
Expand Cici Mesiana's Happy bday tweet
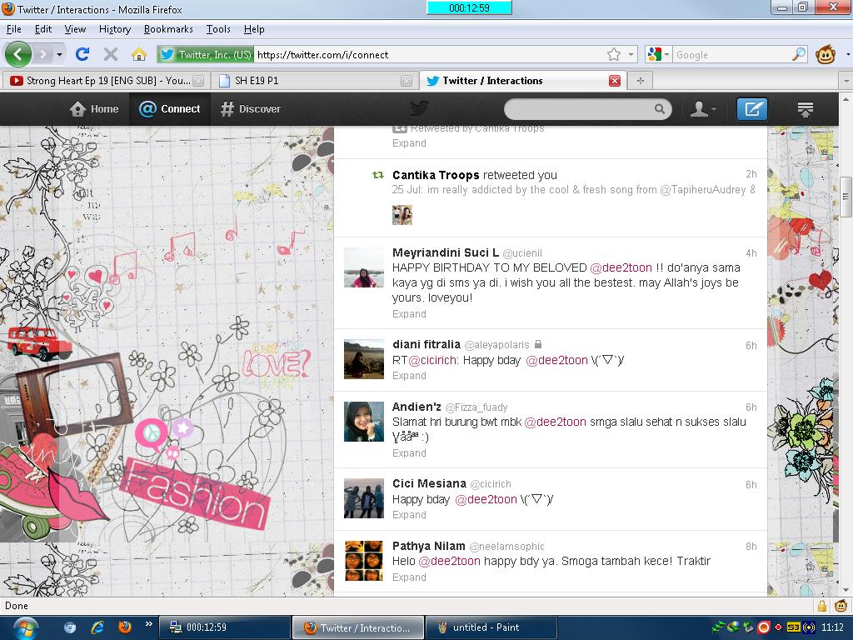click(x=409, y=515)
